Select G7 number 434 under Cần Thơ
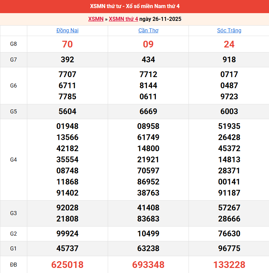 148,60
